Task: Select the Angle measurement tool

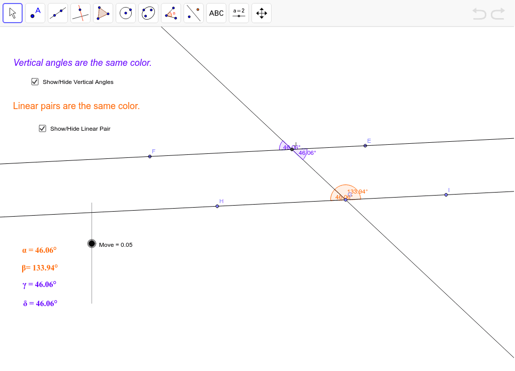Action: [171, 13]
